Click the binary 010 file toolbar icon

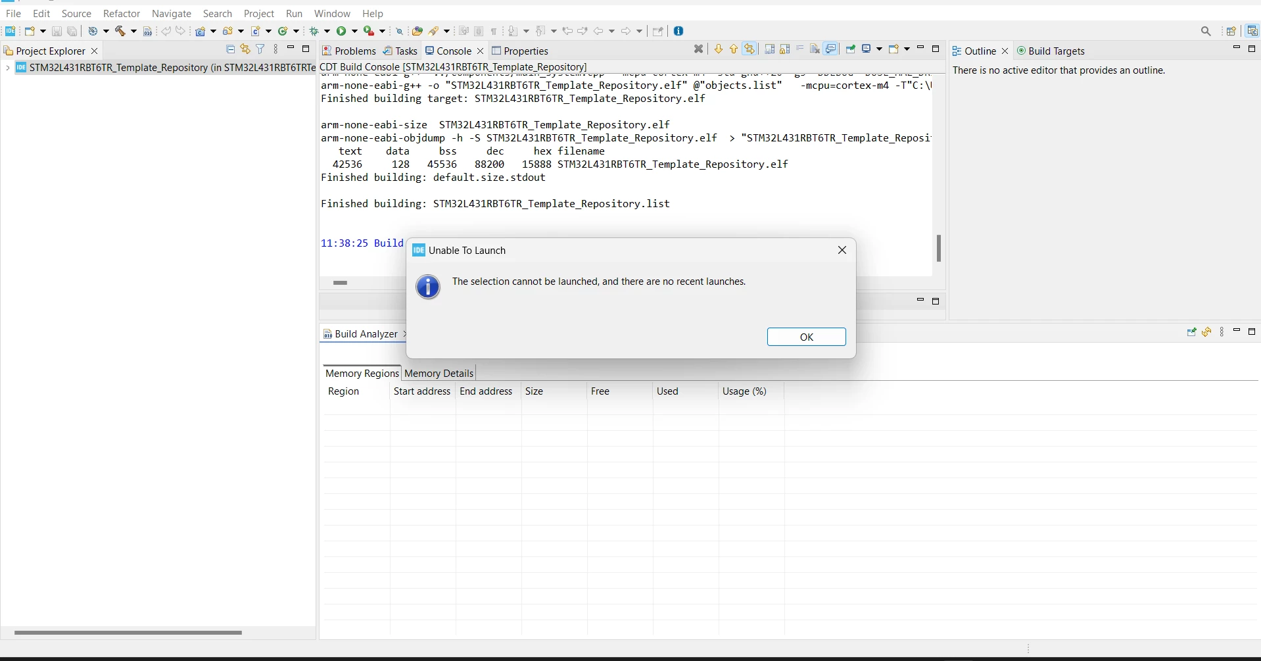pyautogui.click(x=147, y=31)
